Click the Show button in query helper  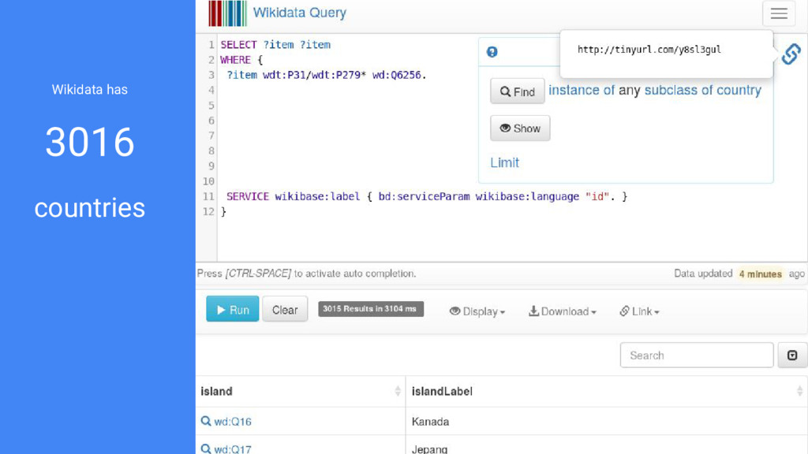[x=520, y=128]
